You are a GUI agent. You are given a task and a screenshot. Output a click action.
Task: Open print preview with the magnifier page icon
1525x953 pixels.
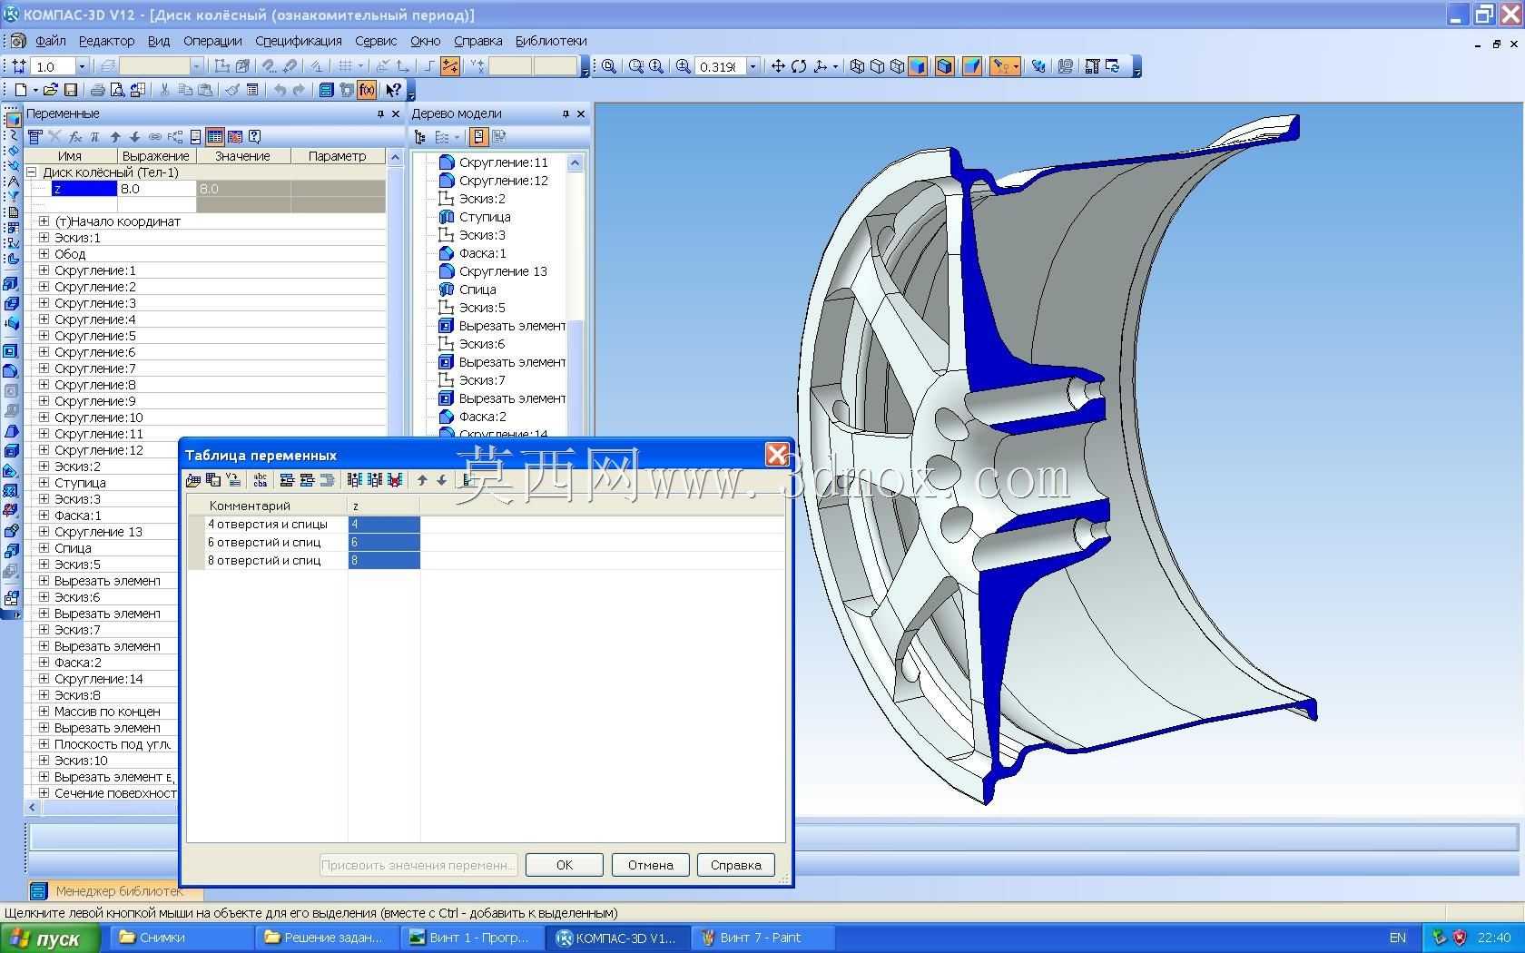(117, 90)
